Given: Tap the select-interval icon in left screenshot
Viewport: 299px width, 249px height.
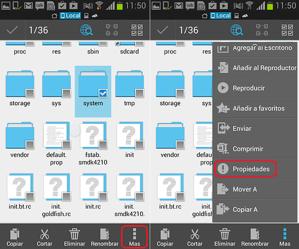Looking at the screenshot, I should coord(112,30).
